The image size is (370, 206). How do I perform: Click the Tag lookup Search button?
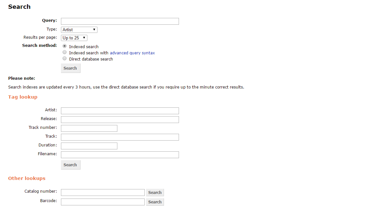click(70, 165)
